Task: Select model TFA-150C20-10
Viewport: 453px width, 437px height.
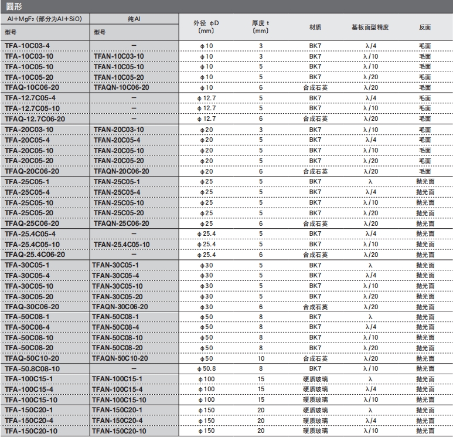Action: pos(35,431)
